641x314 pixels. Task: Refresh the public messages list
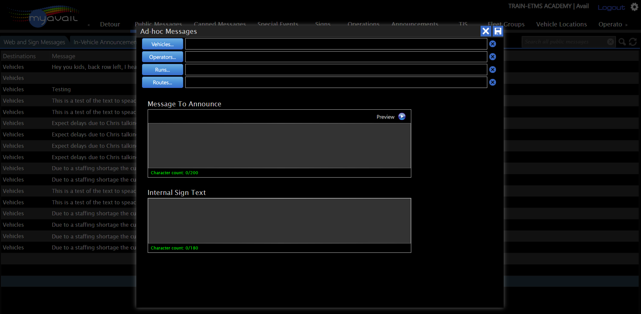tap(633, 42)
